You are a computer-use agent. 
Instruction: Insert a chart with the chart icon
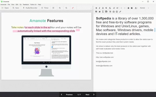point(100,12)
